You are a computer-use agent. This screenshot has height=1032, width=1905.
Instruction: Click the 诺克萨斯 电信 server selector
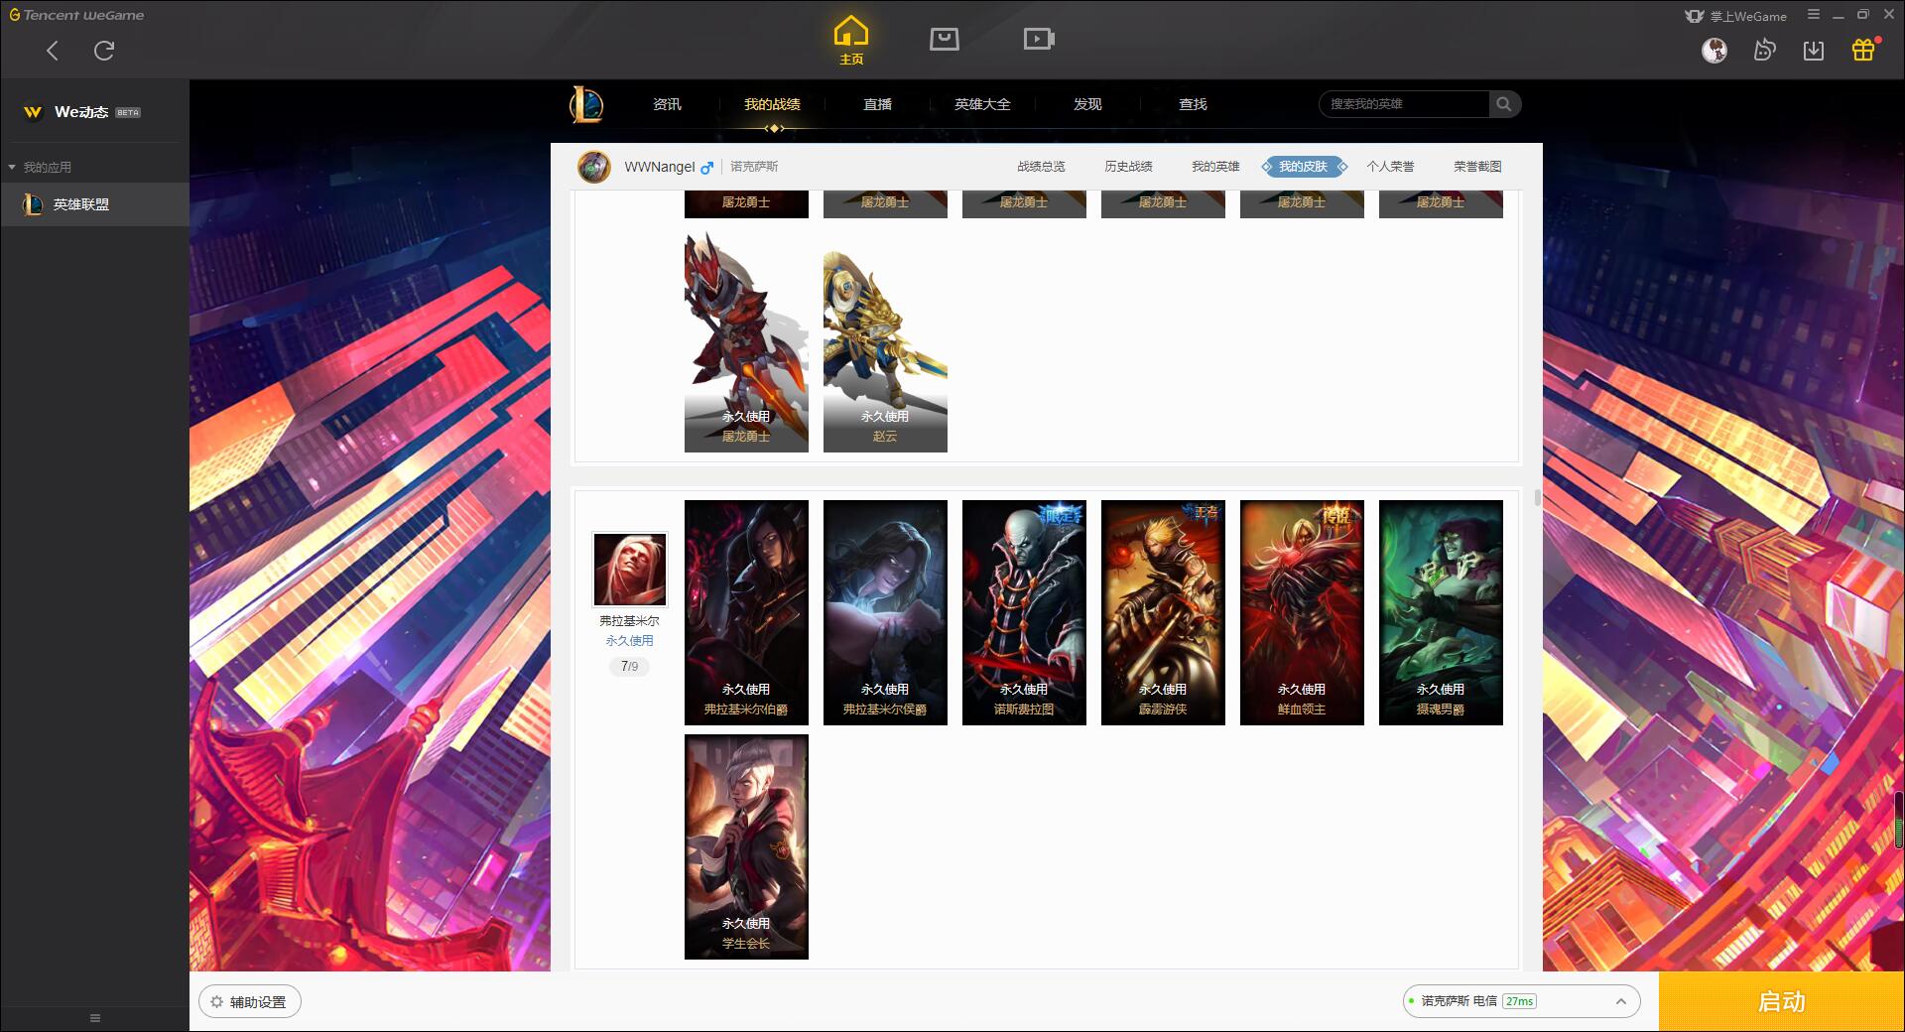[x=1520, y=1002]
